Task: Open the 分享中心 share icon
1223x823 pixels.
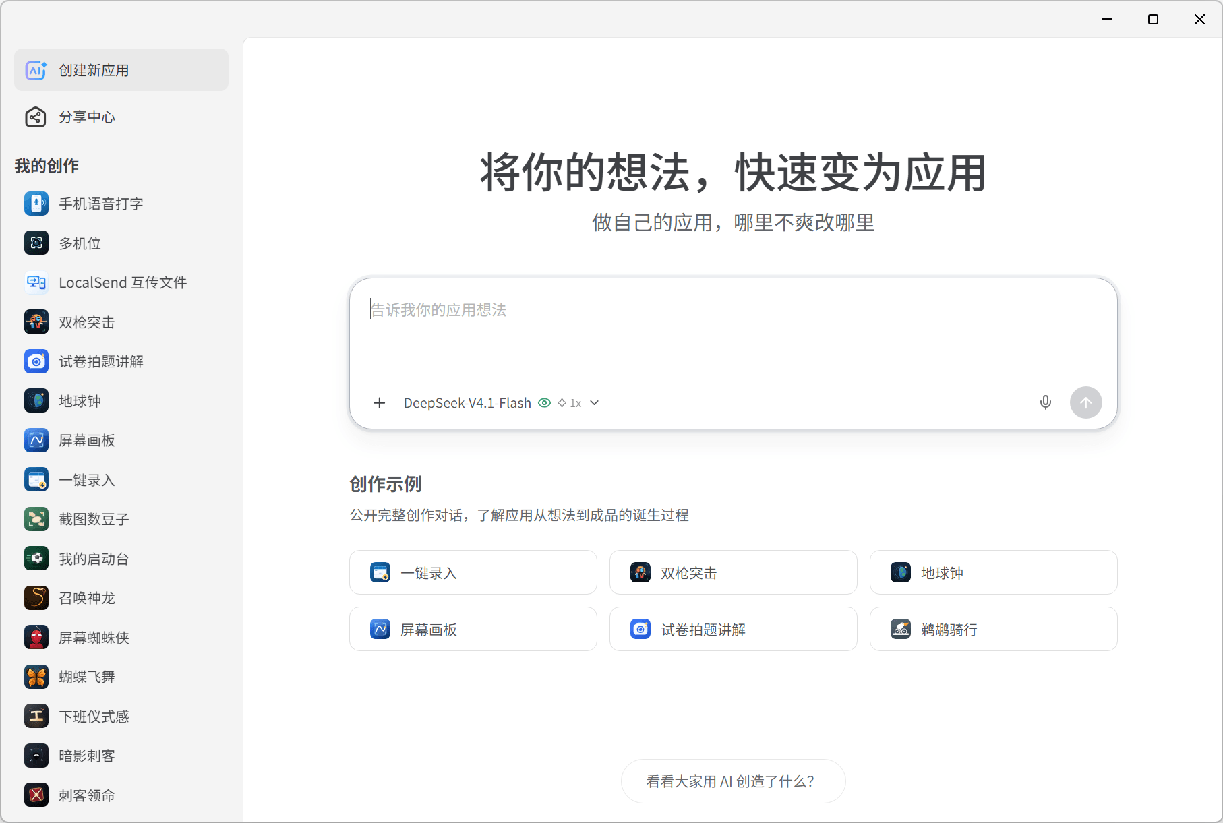Action: click(36, 117)
